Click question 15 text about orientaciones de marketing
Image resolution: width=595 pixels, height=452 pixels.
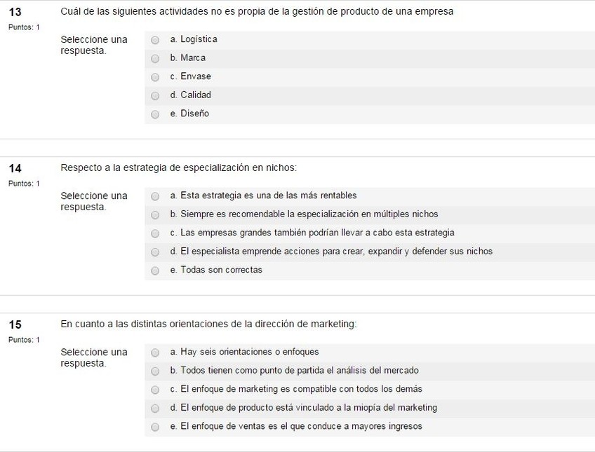click(209, 324)
